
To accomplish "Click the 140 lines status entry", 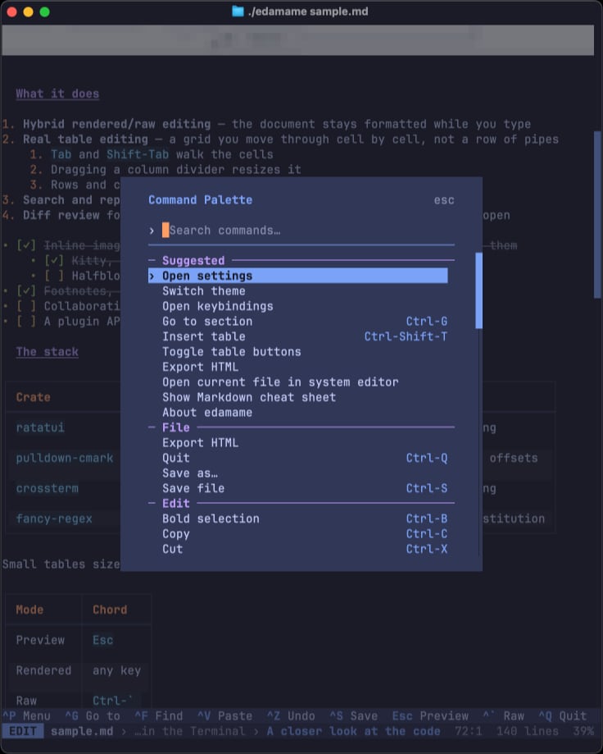I will (x=527, y=731).
